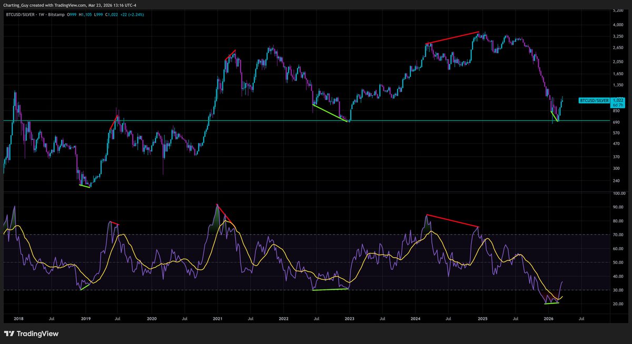This screenshot has width=632, height=344.
Task: Click the 6d 7h countdown label on price axis
Action: pyautogui.click(x=617, y=105)
